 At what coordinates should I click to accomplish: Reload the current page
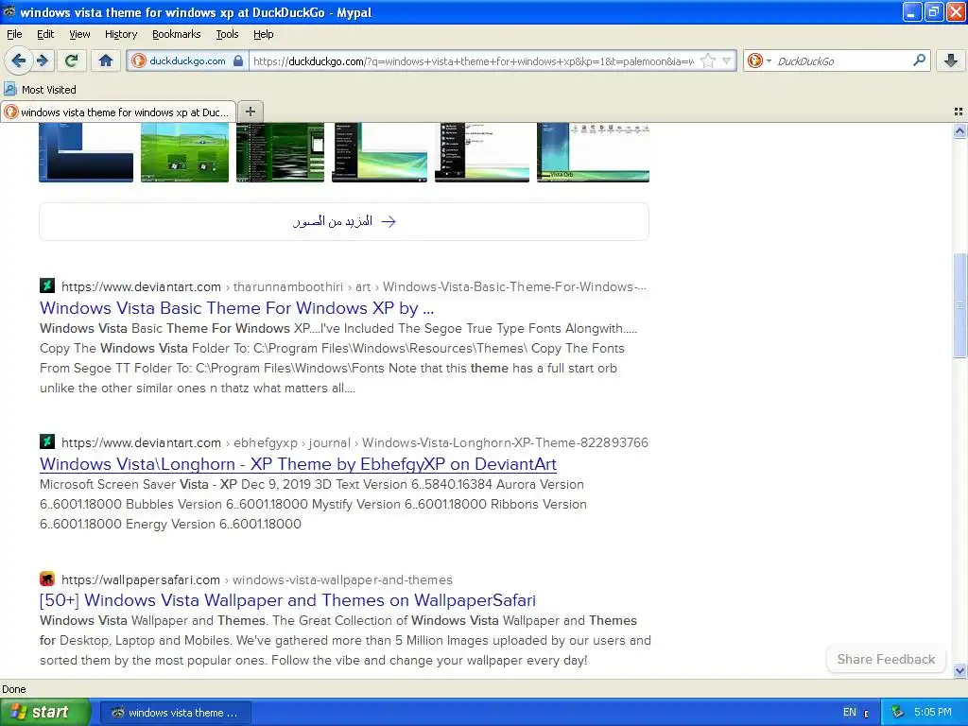coord(72,60)
